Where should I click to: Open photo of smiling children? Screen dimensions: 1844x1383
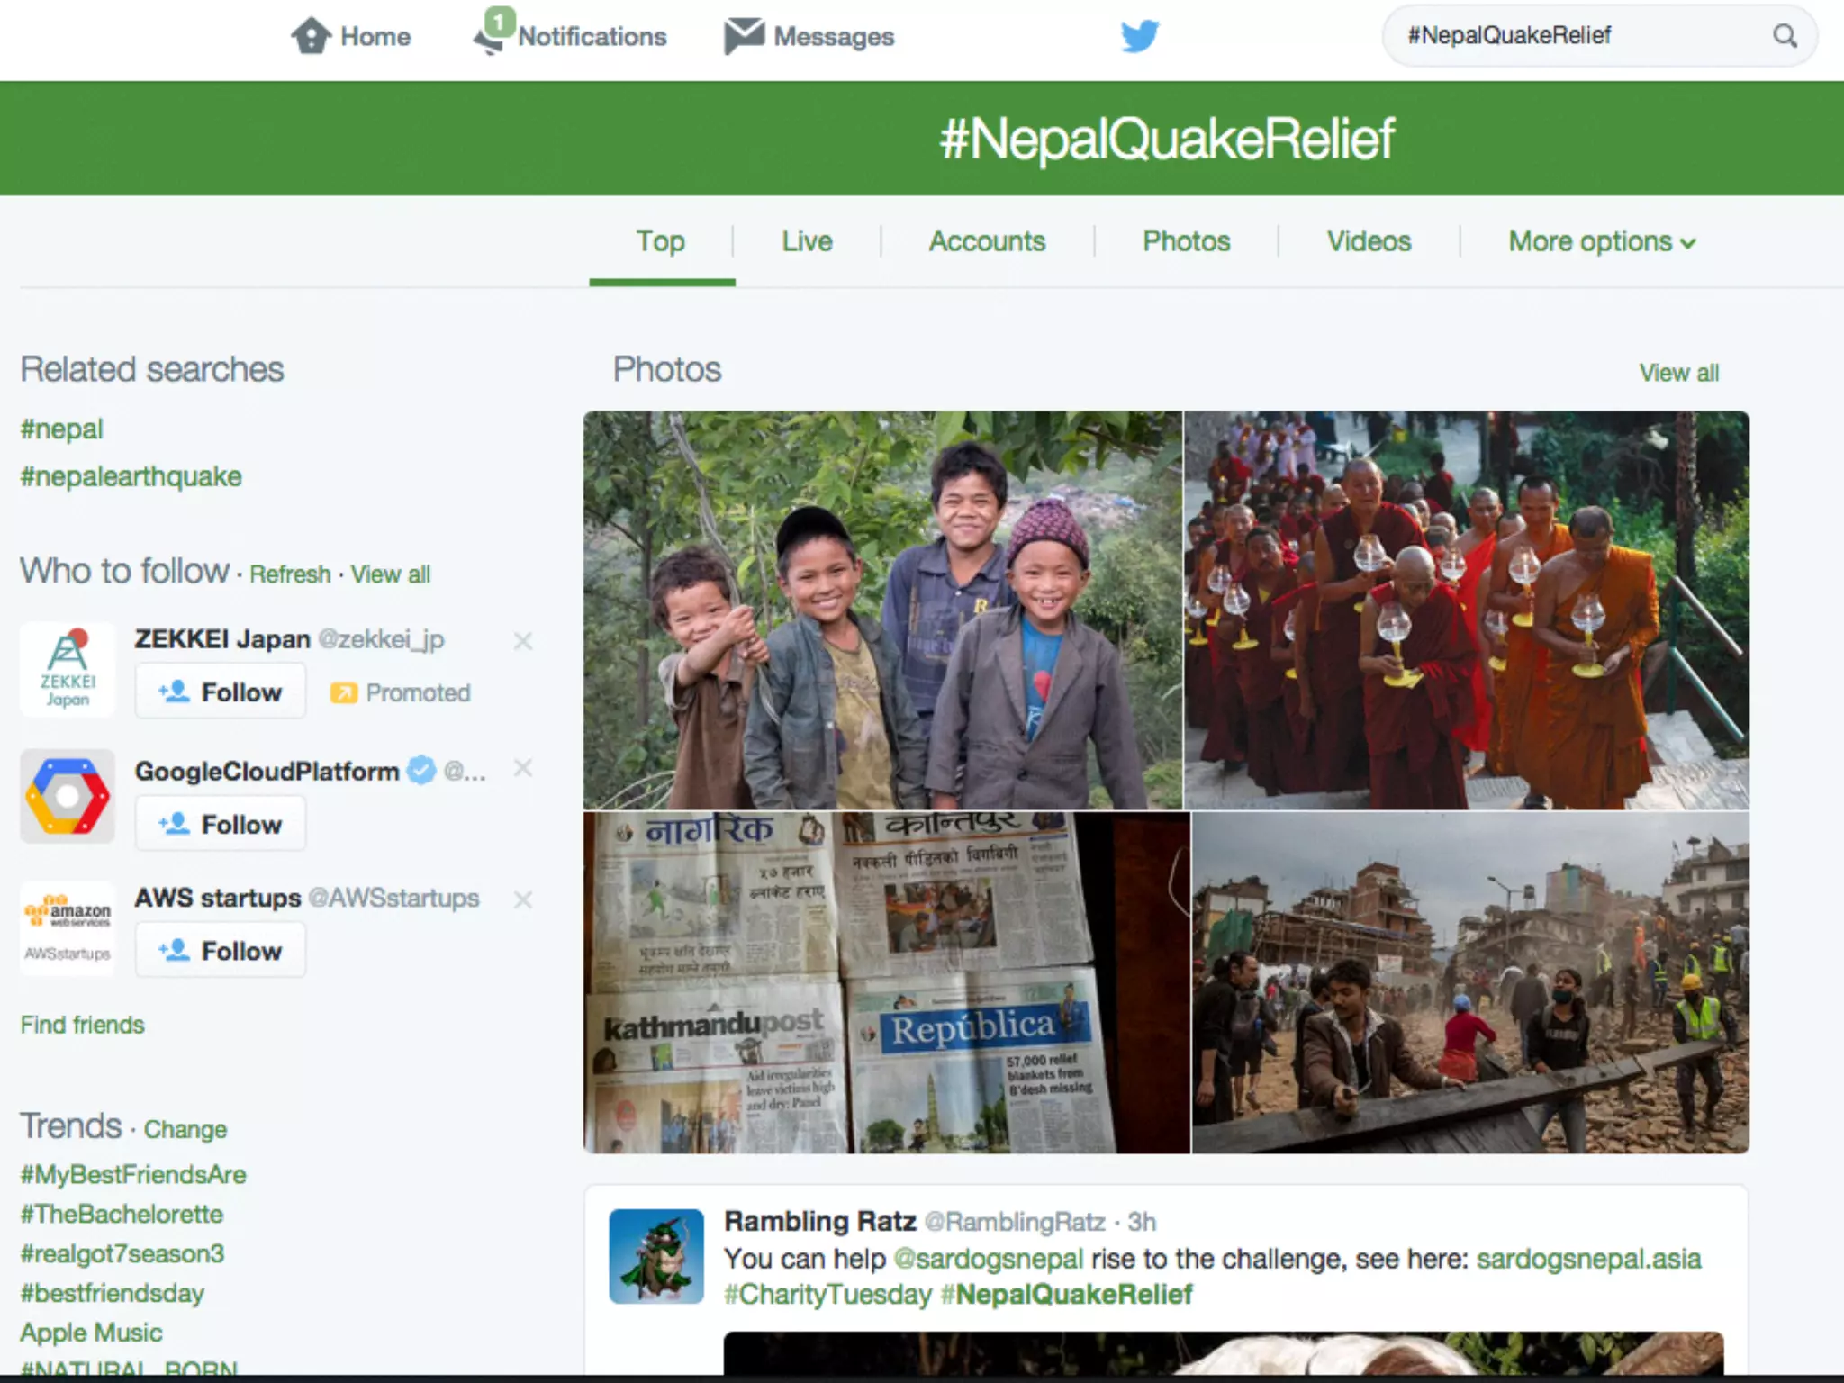tap(882, 610)
